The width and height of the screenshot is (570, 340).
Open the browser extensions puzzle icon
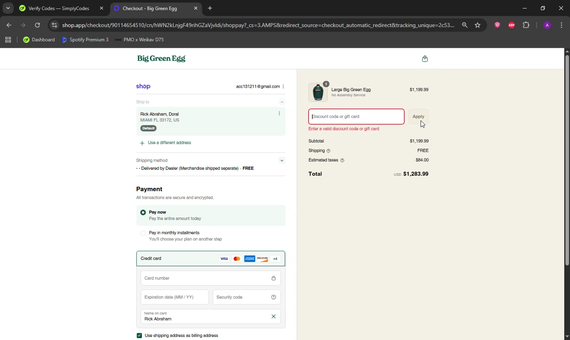click(x=526, y=25)
